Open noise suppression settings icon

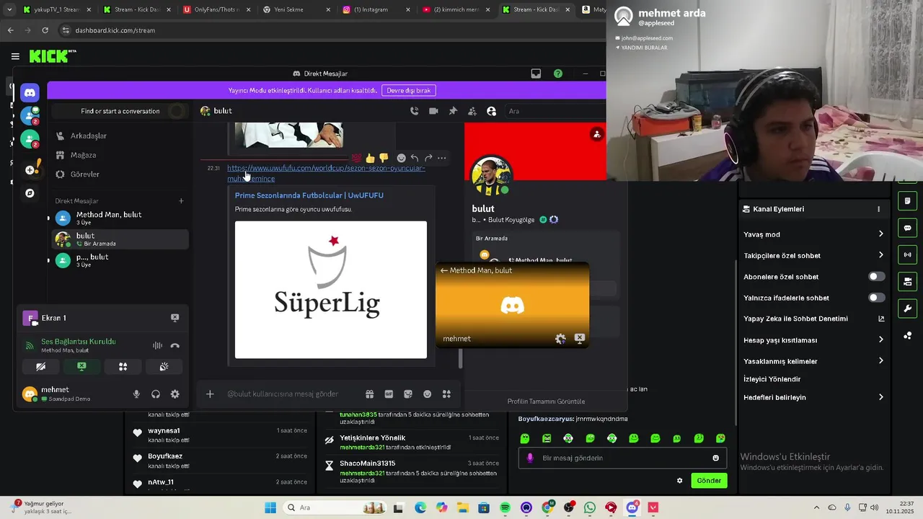click(x=157, y=345)
